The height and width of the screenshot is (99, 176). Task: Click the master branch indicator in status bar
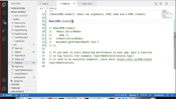tap(7, 95)
